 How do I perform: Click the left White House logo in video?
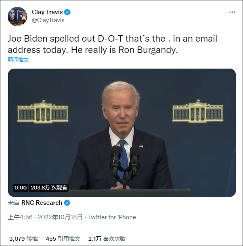[x=43, y=111]
